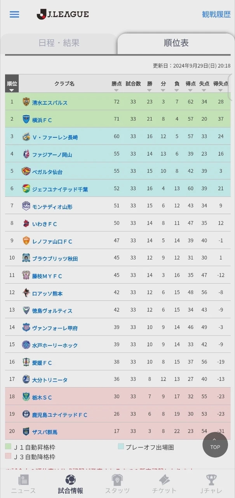Click the TOP back-to-top button

[x=215, y=445]
